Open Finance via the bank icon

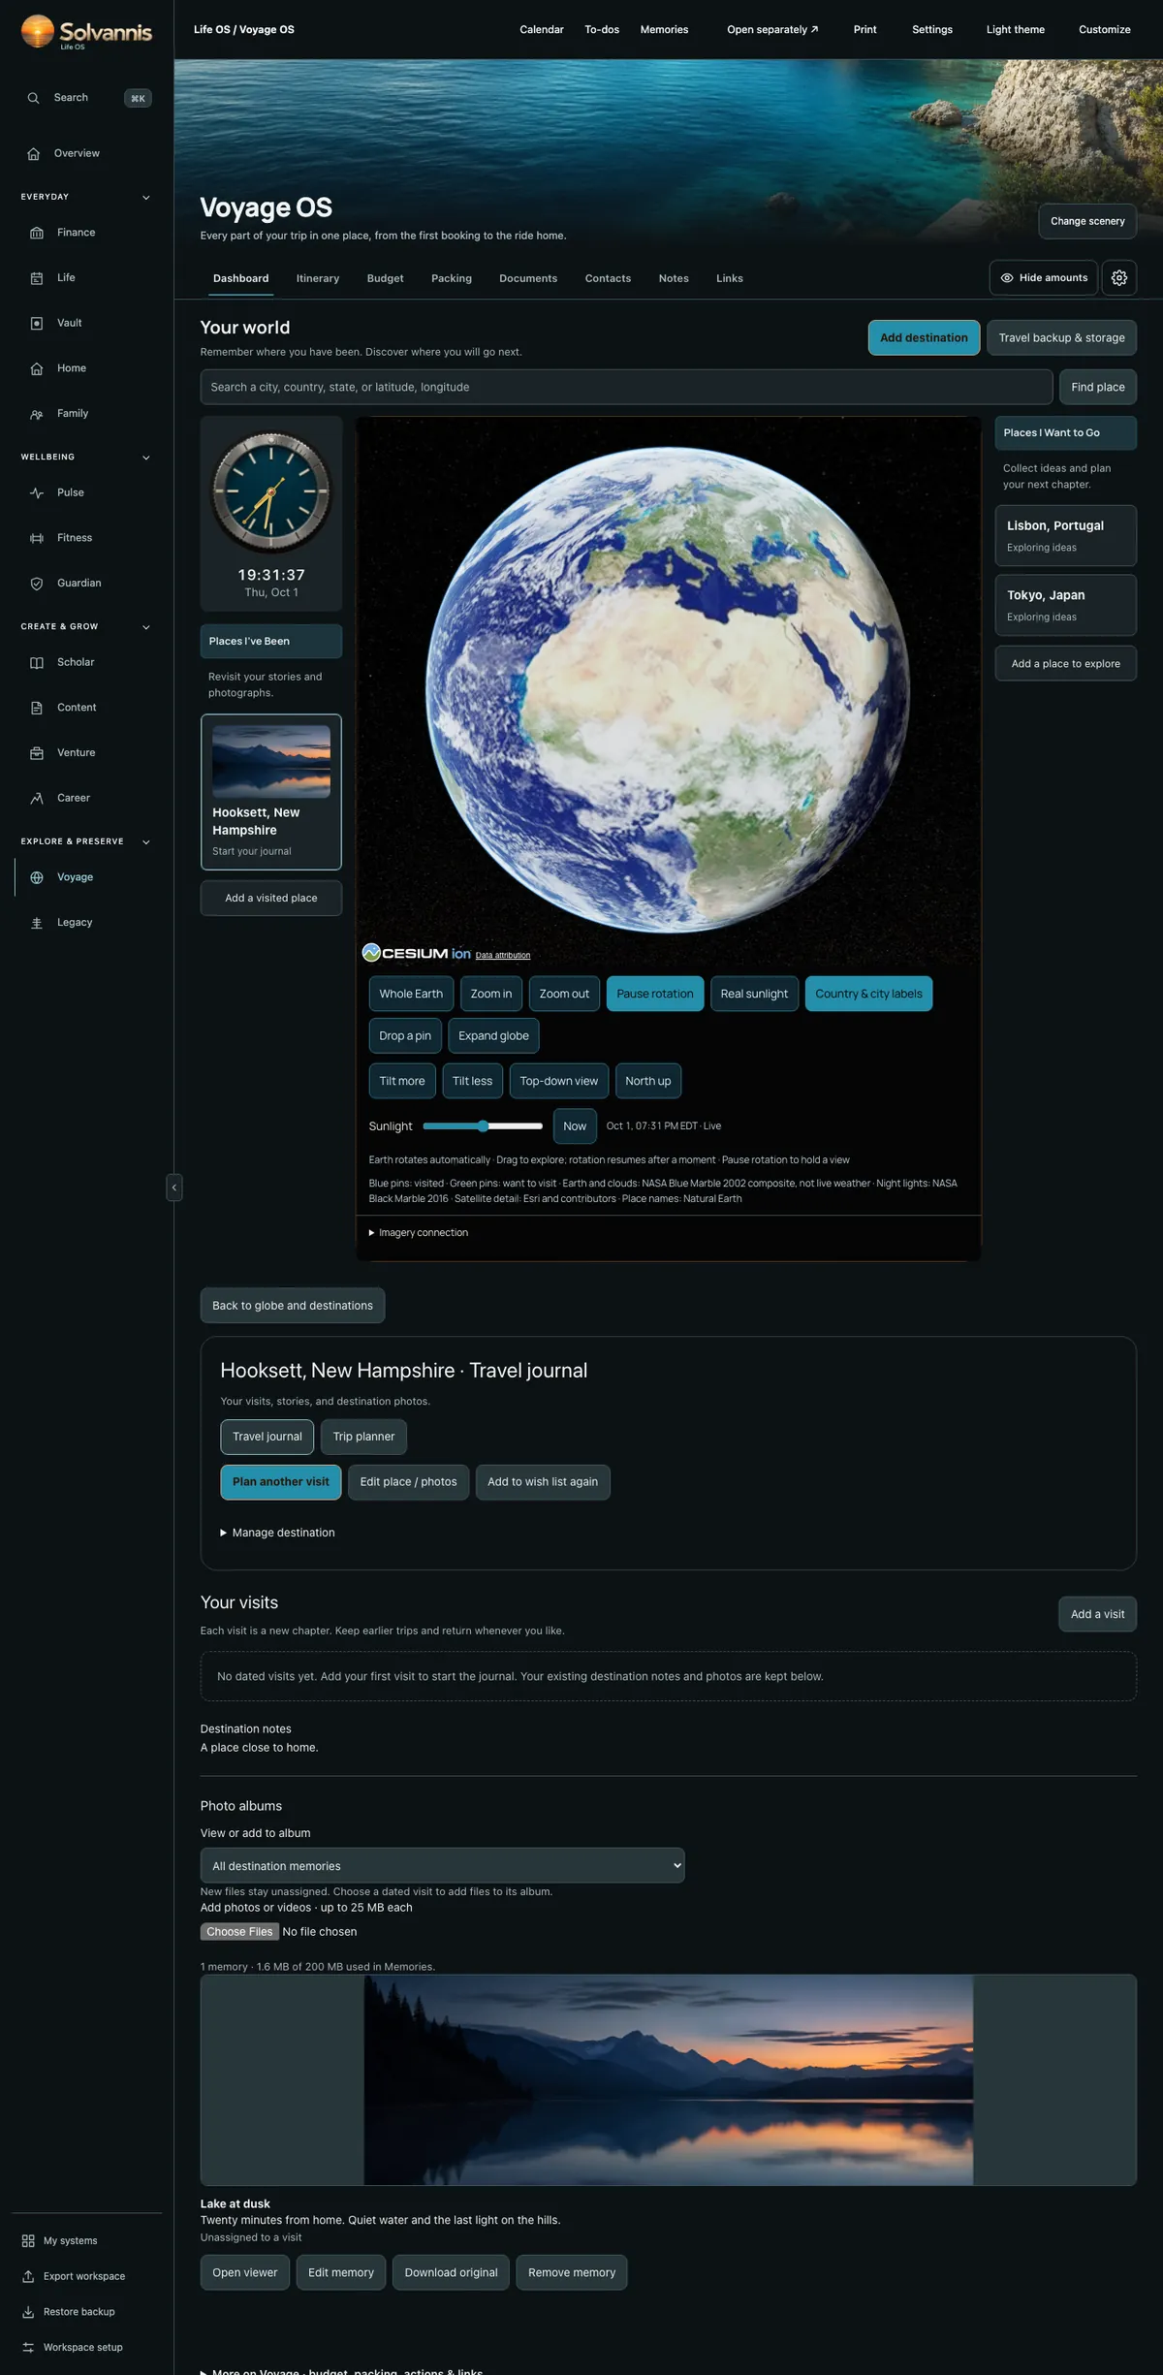37,233
